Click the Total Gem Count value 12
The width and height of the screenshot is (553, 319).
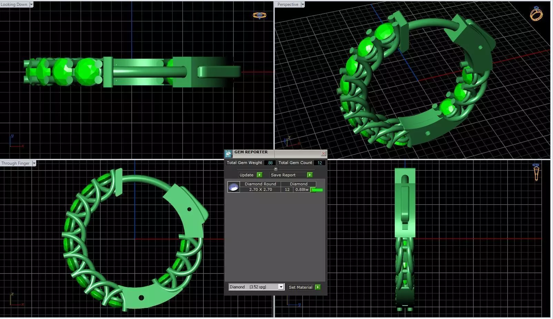point(320,163)
